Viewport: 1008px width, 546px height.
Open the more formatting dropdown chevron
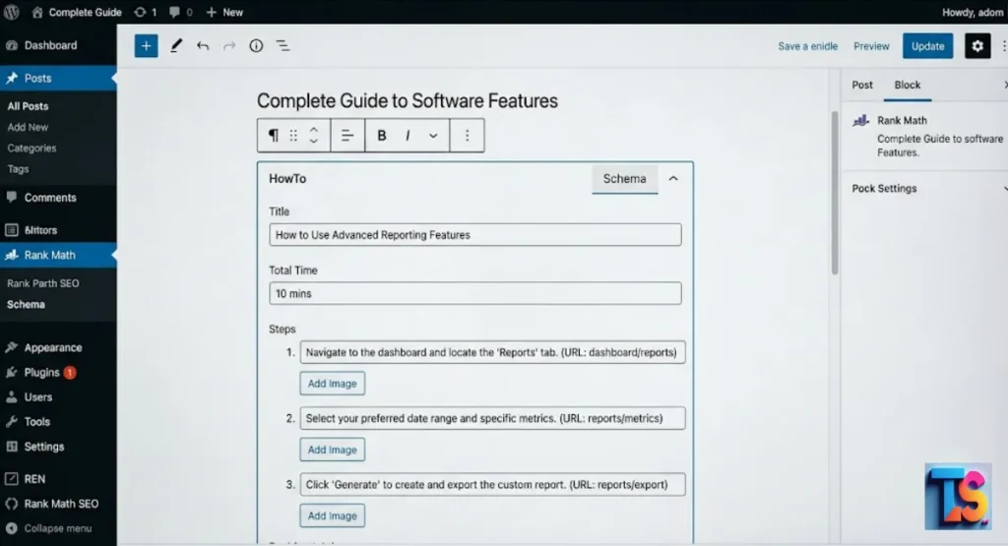point(433,136)
